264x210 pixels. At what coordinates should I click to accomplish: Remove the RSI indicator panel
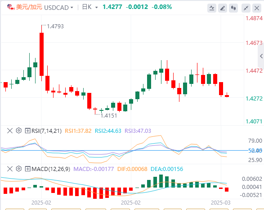tap(10, 131)
